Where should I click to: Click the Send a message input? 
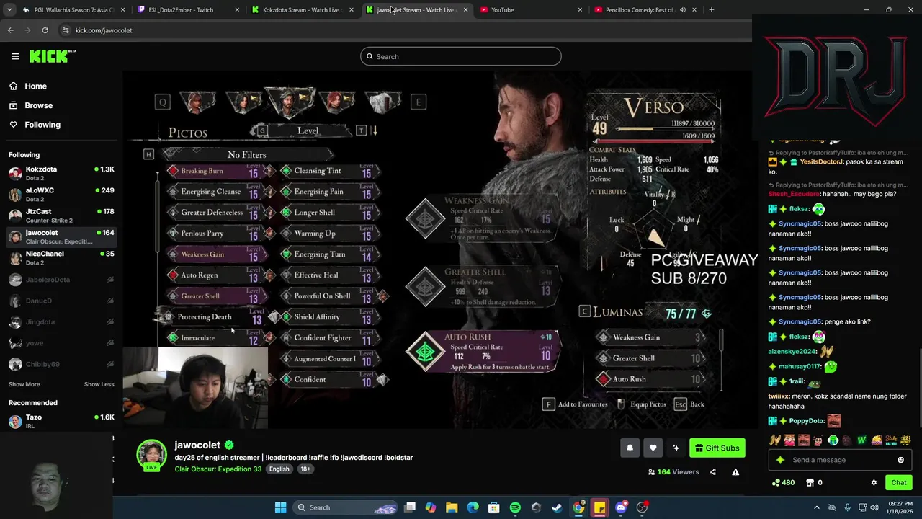[839, 460]
